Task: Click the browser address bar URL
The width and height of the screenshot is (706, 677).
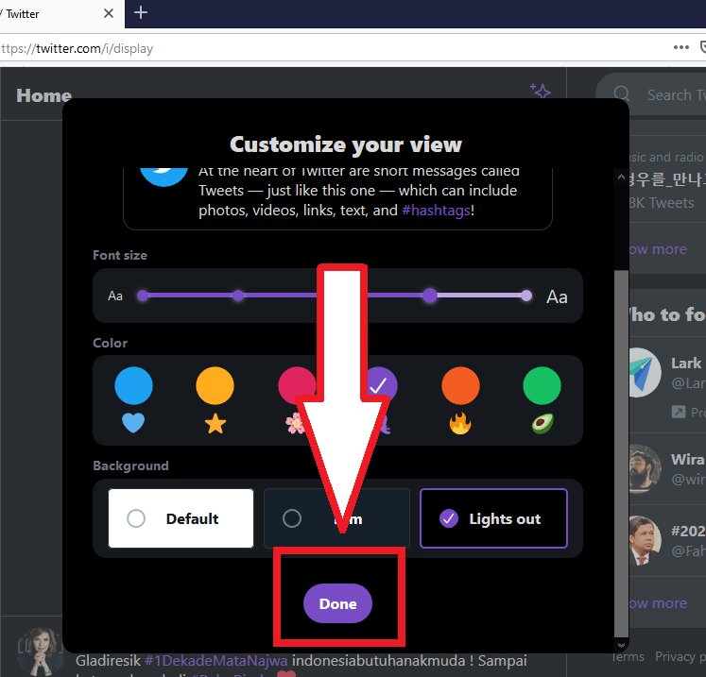Action: 77,48
